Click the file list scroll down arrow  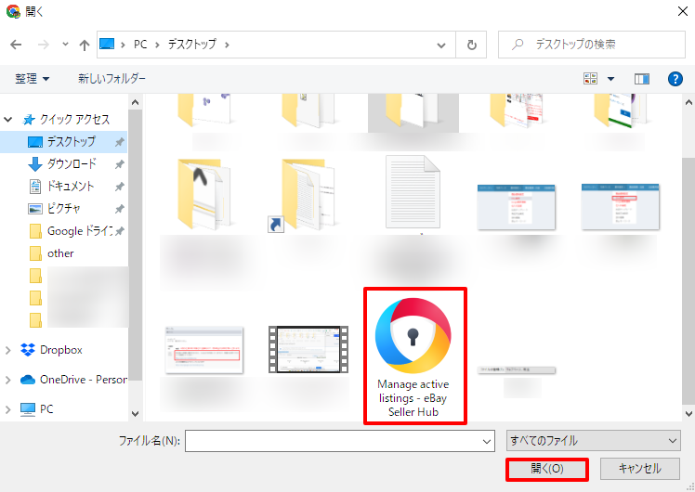[x=688, y=414]
